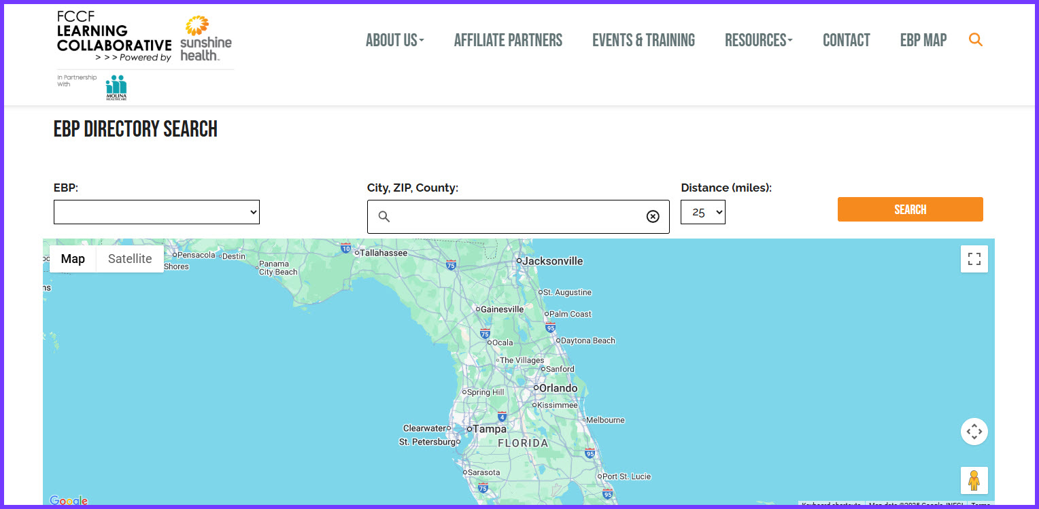This screenshot has height=509, width=1039.
Task: Toggle fullscreen map view
Action: pyautogui.click(x=974, y=259)
